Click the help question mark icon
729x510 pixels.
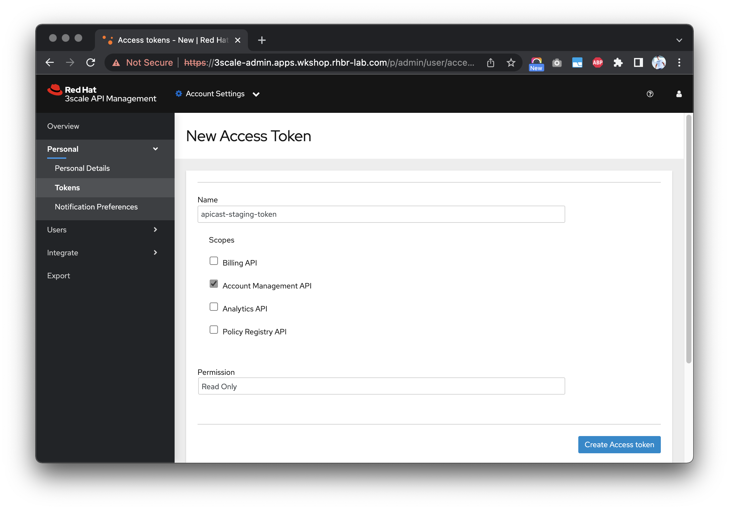[650, 94]
